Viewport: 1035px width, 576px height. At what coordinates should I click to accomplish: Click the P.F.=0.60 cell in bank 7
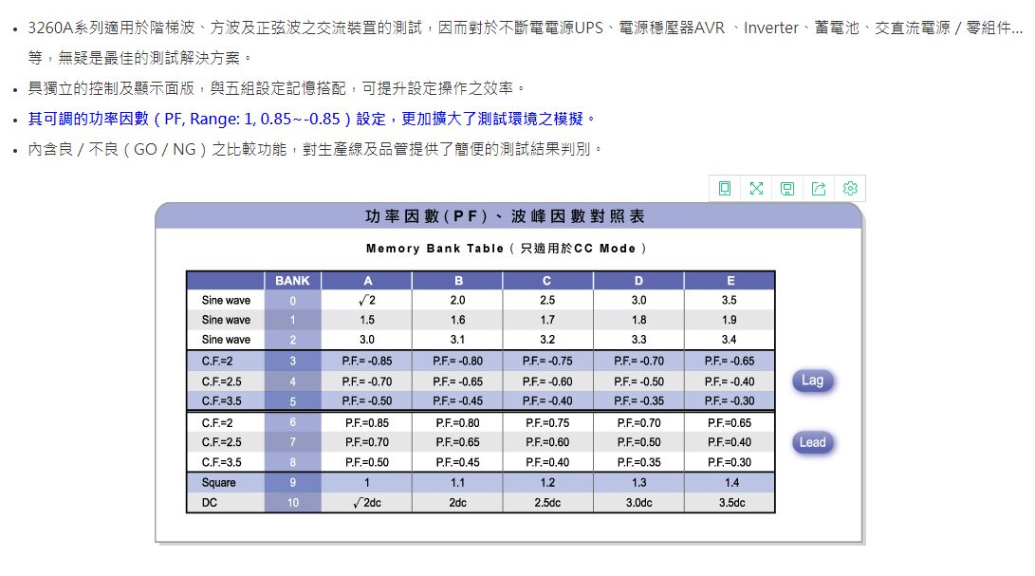tap(547, 442)
